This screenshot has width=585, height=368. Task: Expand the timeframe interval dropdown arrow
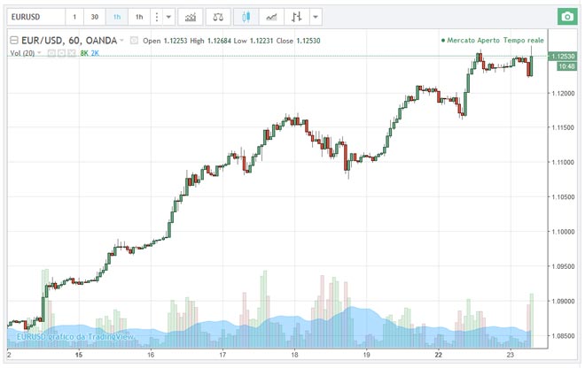(168, 17)
